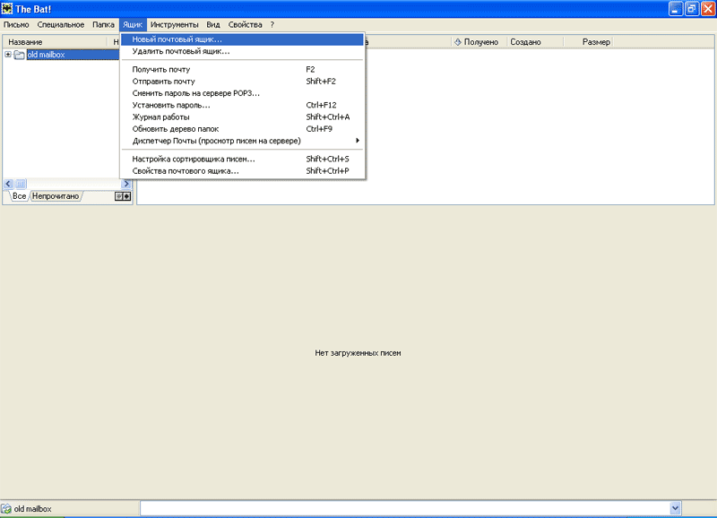The image size is (717, 518).
Task: Open 'Настройка сортировщика писем...'
Action: (x=242, y=160)
